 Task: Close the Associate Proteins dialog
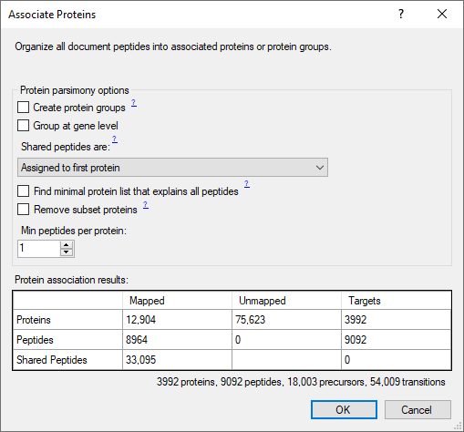[442, 14]
